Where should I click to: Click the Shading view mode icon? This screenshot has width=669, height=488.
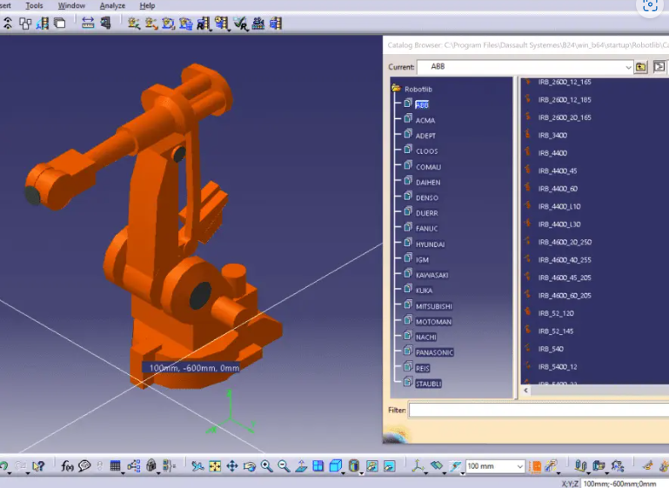tap(353, 466)
